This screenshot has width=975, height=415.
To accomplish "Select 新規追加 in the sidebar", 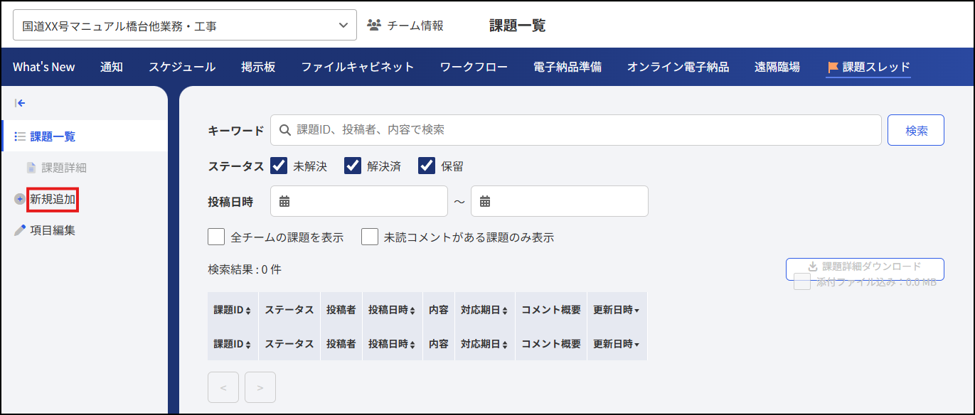I will (x=53, y=199).
